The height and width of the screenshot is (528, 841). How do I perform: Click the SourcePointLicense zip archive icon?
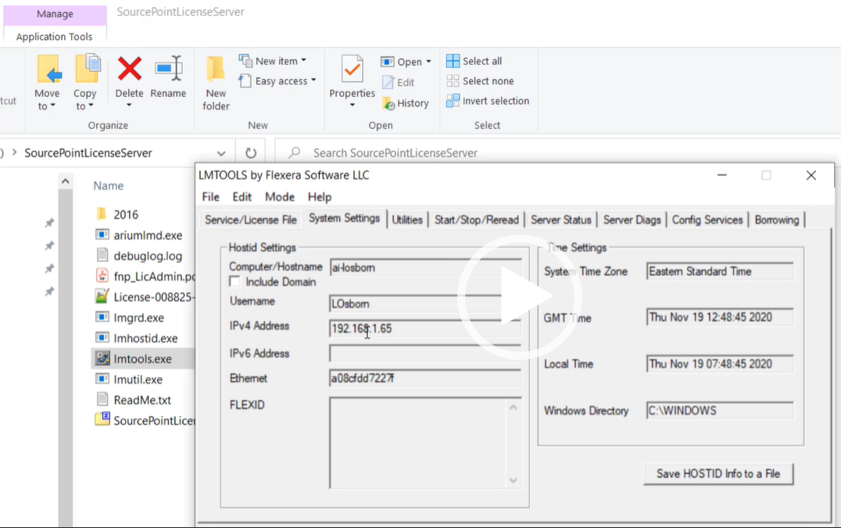102,419
